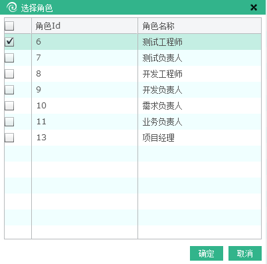
Task: Click the 开发工程师 role name cell
Action: click(x=199, y=74)
